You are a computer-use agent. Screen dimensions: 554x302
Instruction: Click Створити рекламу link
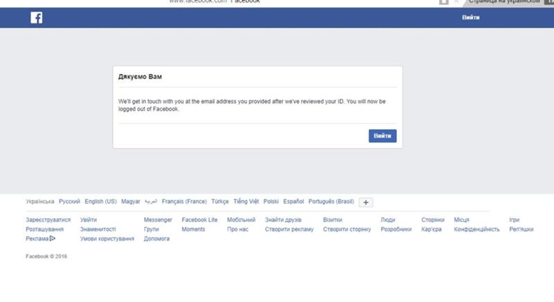tap(289, 229)
